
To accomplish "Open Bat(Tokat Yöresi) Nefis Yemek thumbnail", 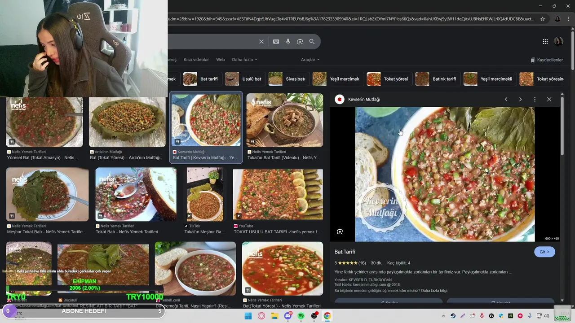I will click(x=283, y=268).
